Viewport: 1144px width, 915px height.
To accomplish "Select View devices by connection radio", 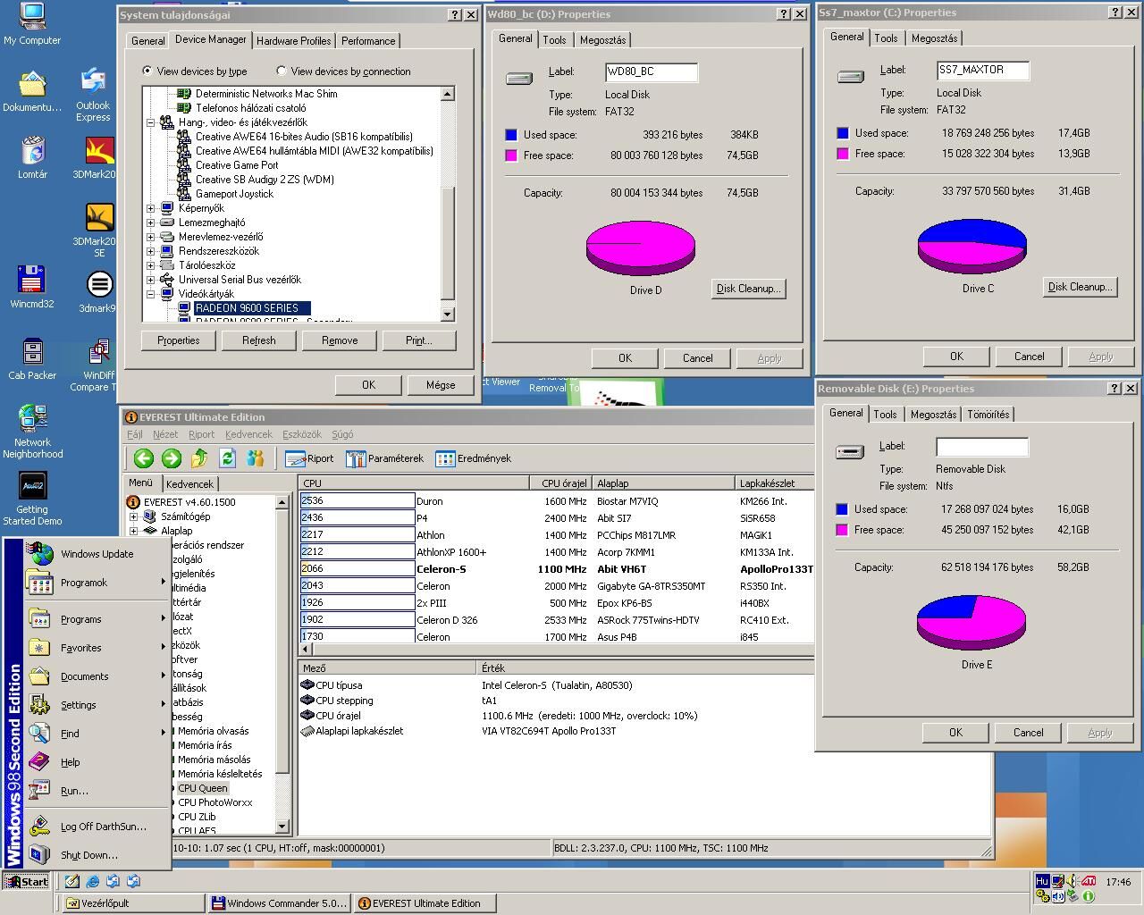I will [x=282, y=71].
